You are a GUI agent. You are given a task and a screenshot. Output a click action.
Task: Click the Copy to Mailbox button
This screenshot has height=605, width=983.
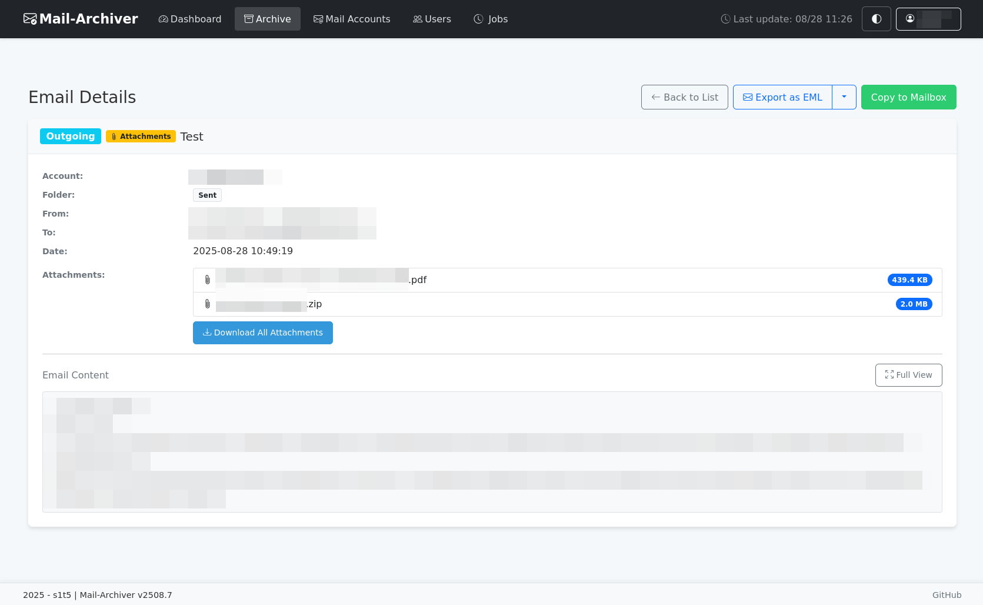[x=908, y=97]
